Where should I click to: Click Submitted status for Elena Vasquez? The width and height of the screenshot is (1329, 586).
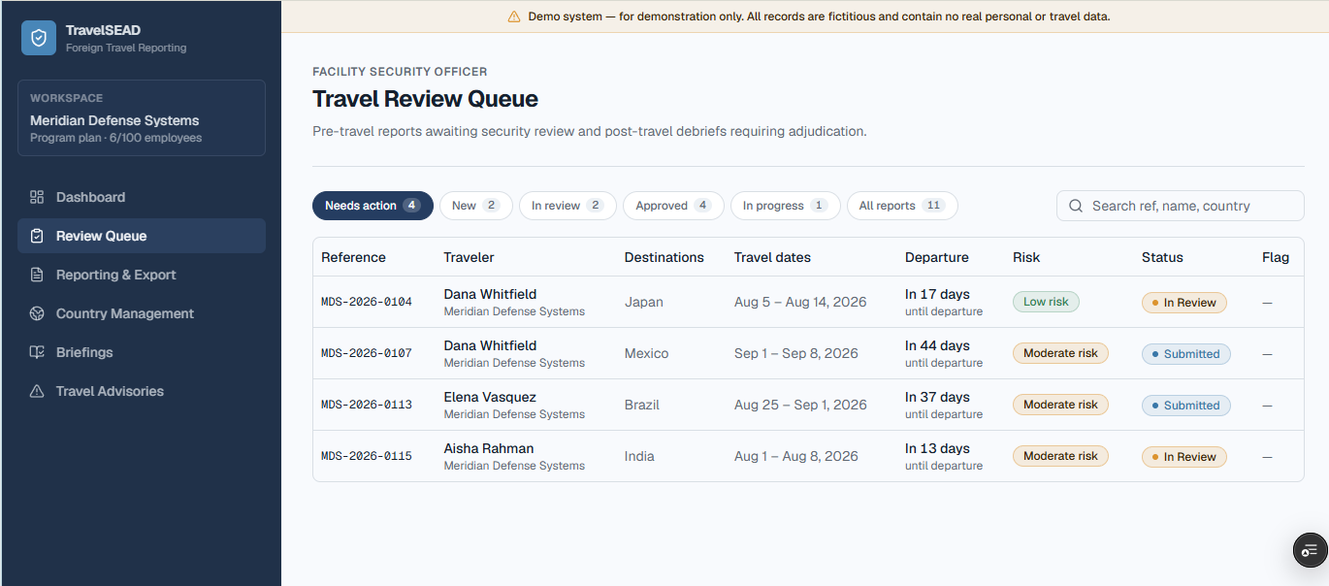pos(1186,406)
